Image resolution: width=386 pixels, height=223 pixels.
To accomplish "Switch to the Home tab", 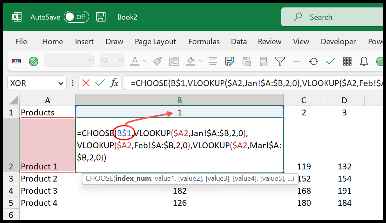I will pos(52,41).
